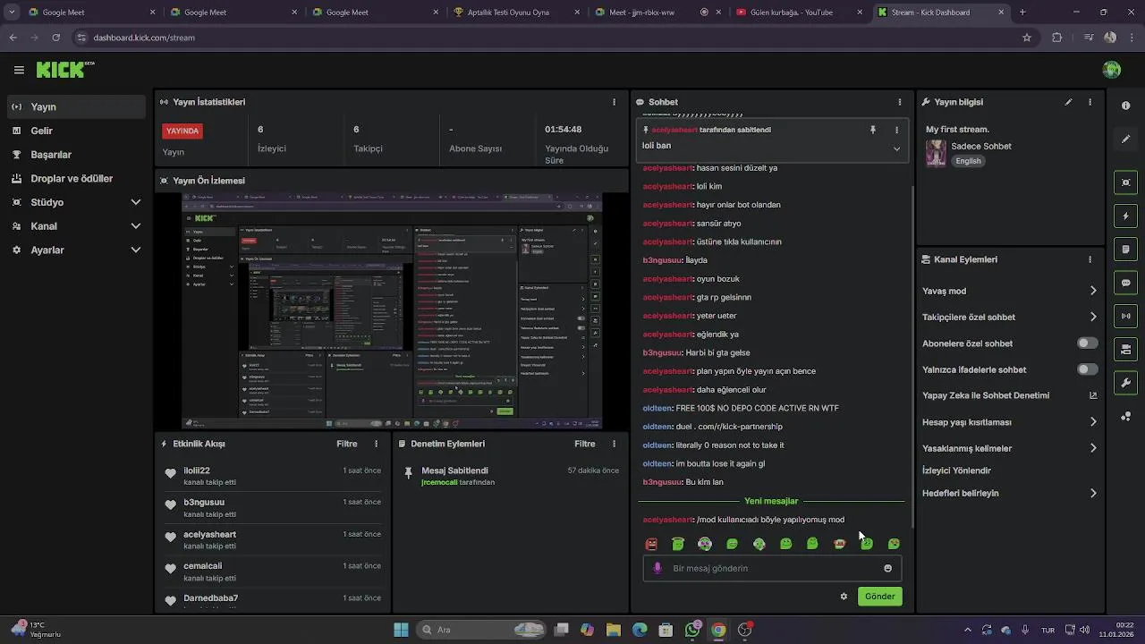Viewport: 1145px width, 644px height.
Task: Click the info icon in right sidebar
Action: (1125, 106)
